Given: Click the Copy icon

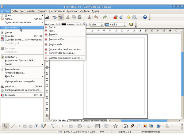Looking at the screenshot, I should [x=74, y=17].
